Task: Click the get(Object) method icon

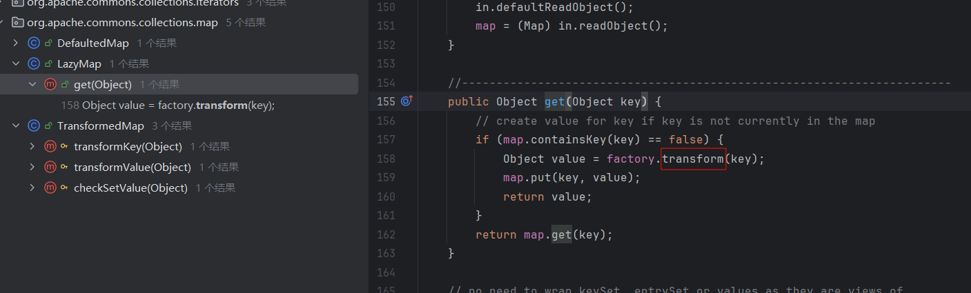Action: pyautogui.click(x=50, y=85)
